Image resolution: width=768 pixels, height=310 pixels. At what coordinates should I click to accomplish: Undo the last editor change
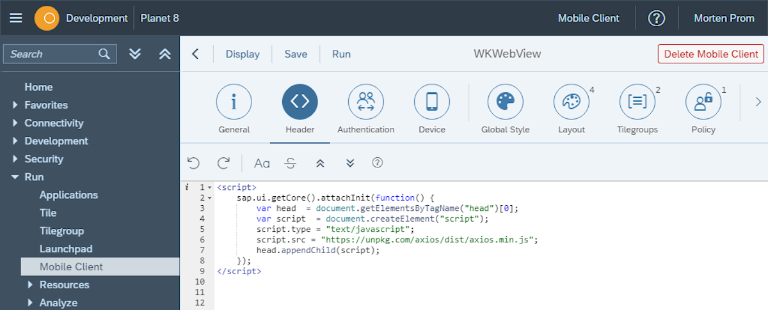point(193,163)
